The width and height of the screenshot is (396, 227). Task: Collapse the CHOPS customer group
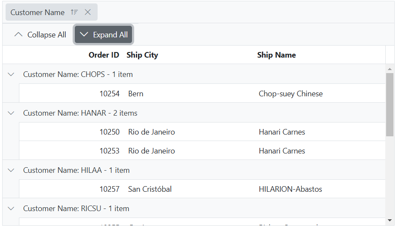click(11, 74)
